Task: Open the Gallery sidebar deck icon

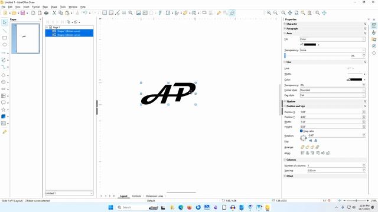Action: pos(374,39)
